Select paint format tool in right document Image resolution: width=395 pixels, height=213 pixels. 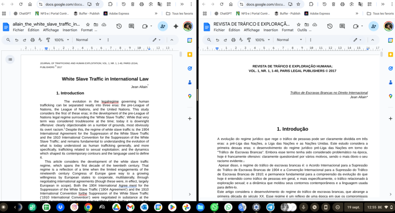pos(249,40)
